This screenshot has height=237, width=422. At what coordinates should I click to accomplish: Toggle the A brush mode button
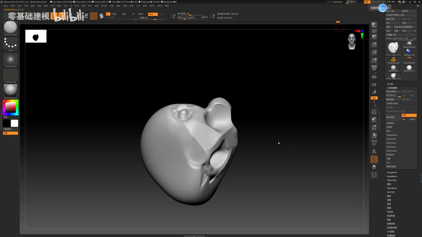pos(108,14)
